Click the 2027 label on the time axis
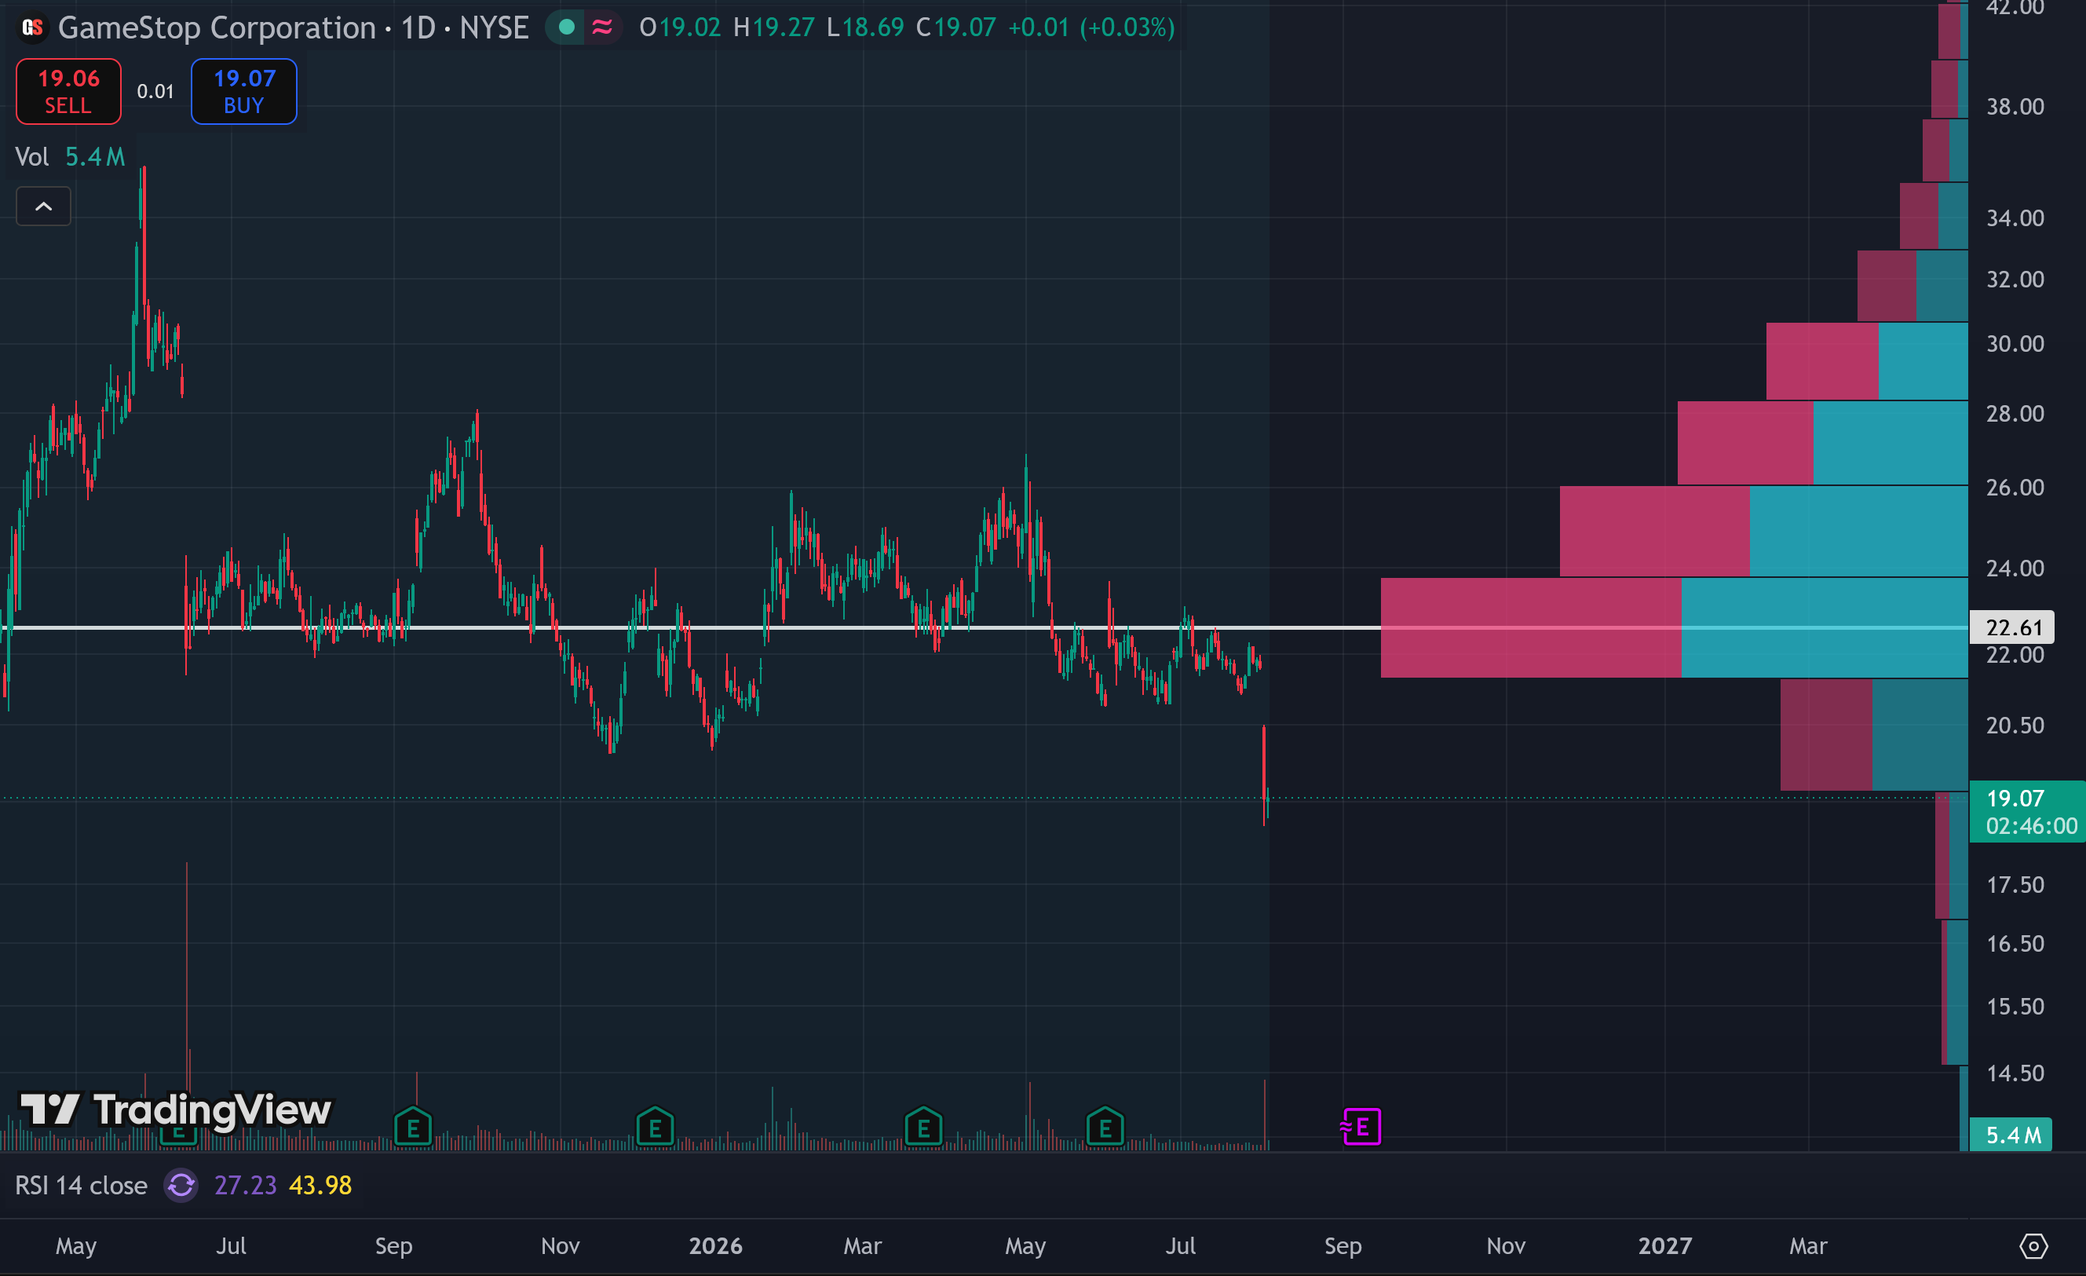 click(x=1664, y=1245)
